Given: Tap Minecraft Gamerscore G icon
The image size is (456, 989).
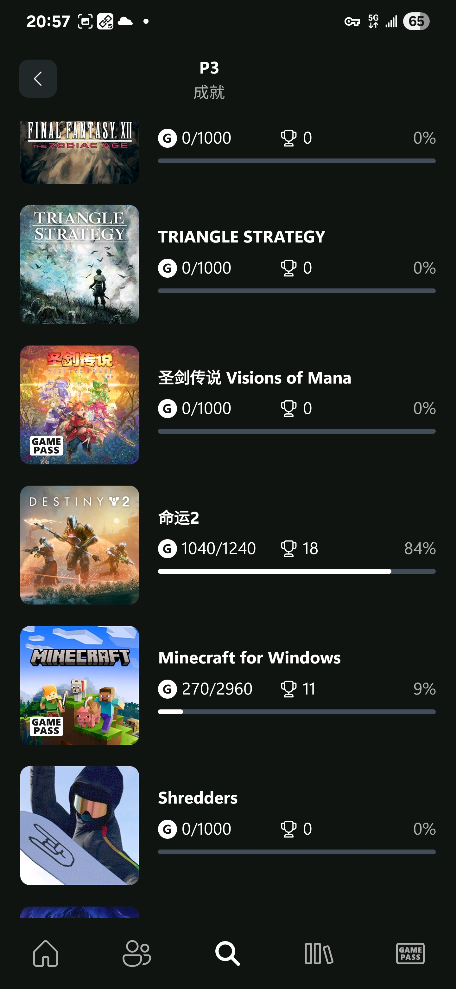Looking at the screenshot, I should [x=168, y=689].
